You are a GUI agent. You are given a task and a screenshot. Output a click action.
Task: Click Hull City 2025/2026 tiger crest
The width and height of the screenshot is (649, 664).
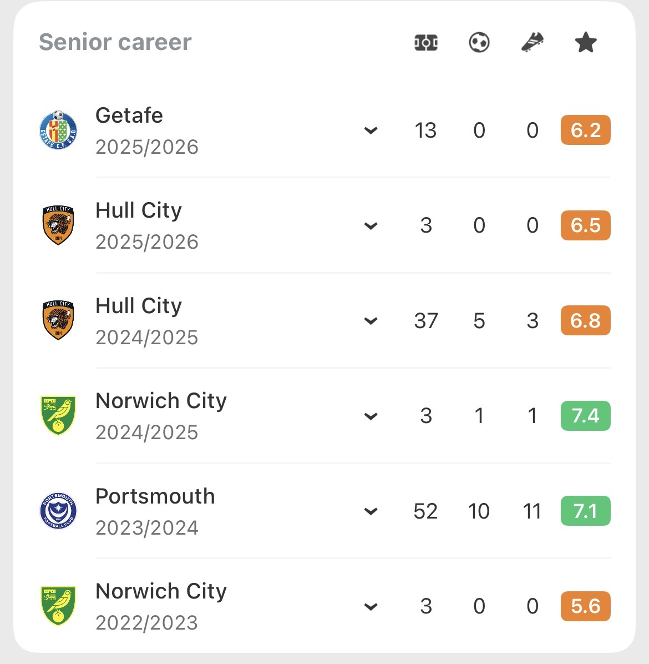[x=58, y=225]
